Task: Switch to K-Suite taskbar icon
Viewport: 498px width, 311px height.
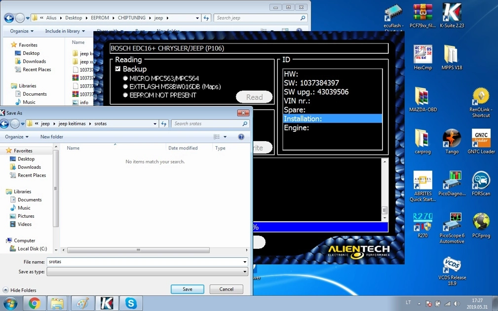Action: tap(107, 304)
